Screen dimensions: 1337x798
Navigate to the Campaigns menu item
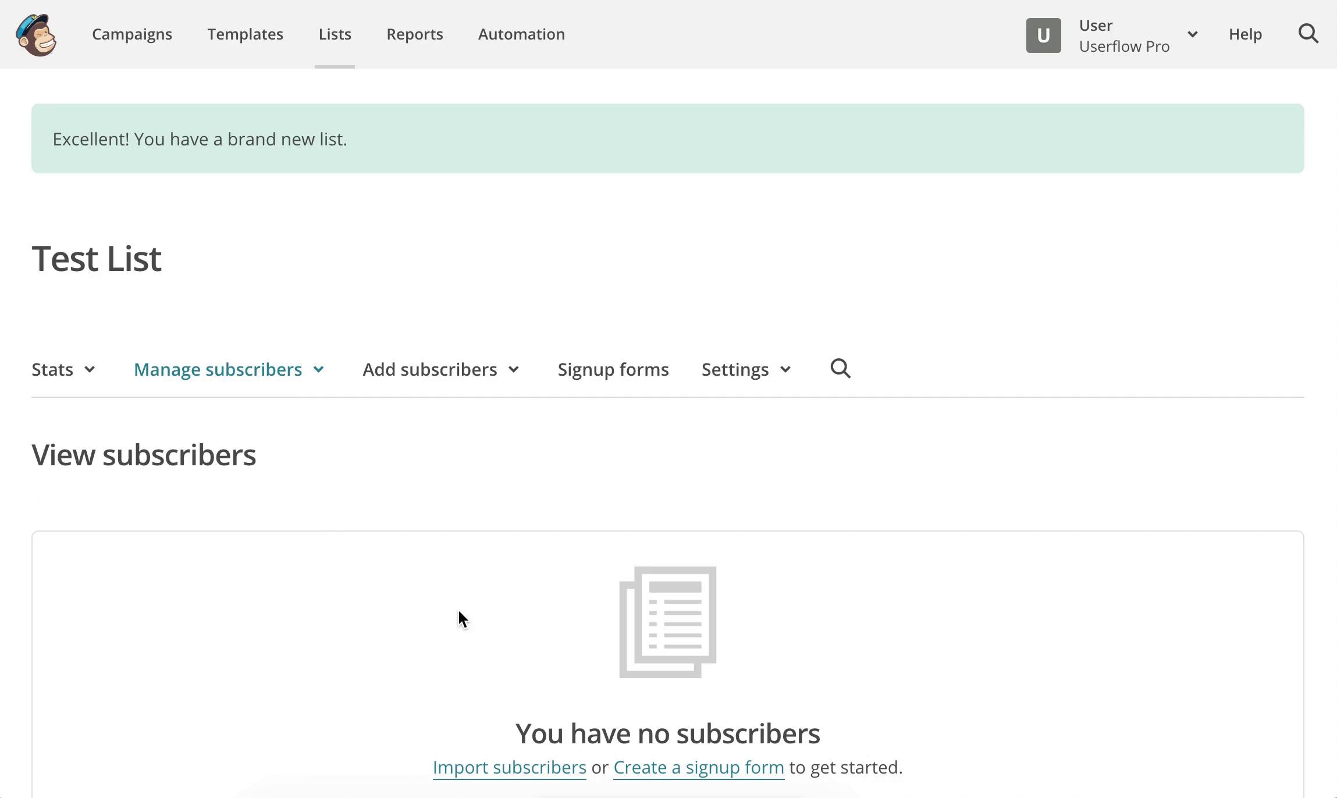tap(132, 34)
